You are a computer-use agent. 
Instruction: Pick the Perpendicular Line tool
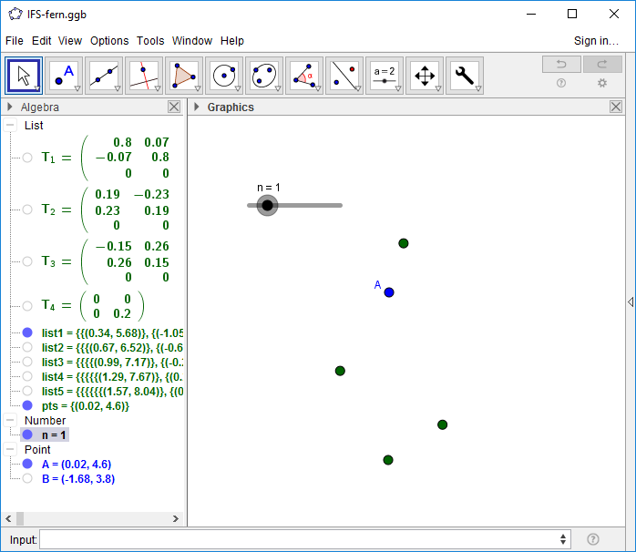[144, 76]
